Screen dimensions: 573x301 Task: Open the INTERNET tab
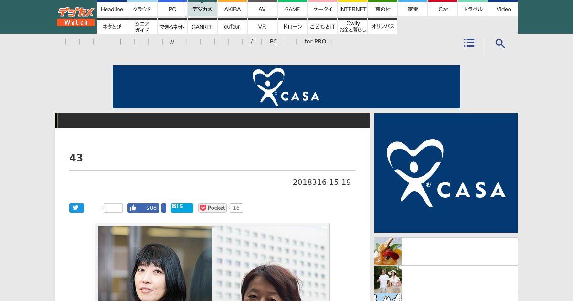click(352, 9)
